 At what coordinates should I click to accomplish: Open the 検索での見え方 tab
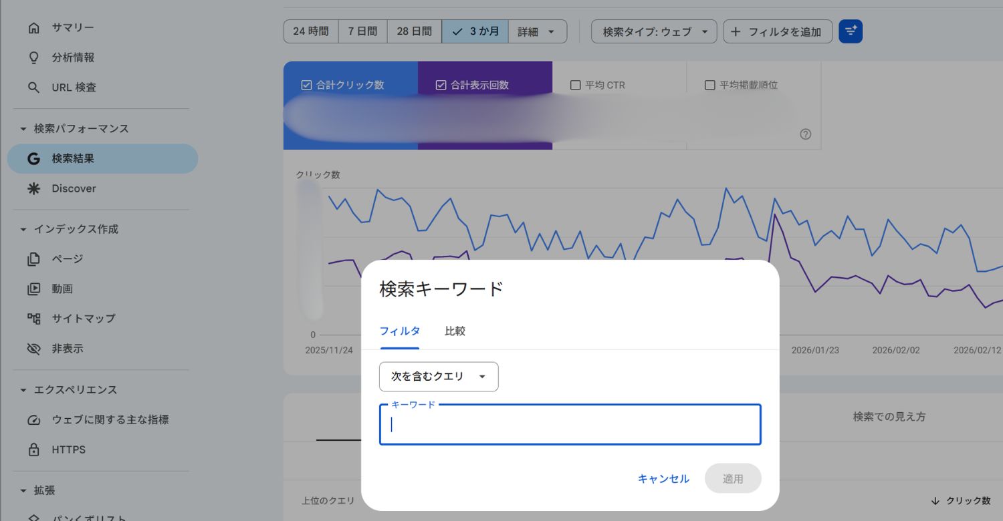[x=889, y=417]
